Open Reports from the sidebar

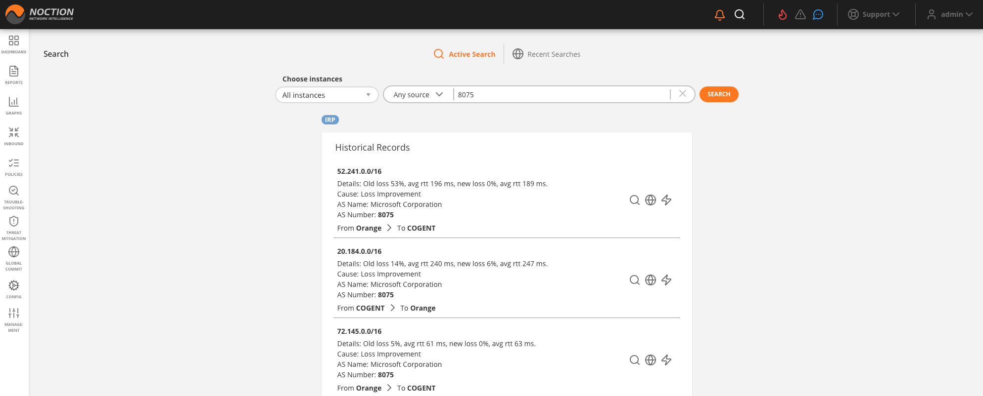pos(14,75)
